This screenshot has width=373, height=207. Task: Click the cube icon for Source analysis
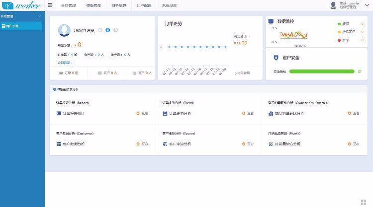[x=165, y=144]
